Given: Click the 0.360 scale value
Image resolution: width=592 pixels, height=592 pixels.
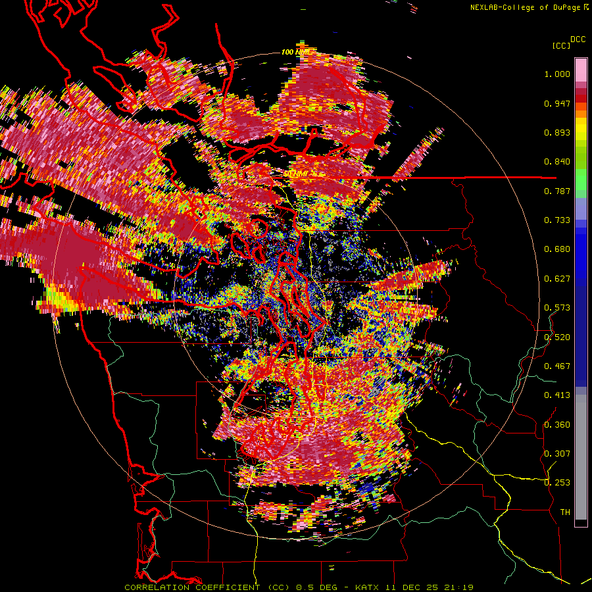Looking at the screenshot, I should [x=557, y=425].
